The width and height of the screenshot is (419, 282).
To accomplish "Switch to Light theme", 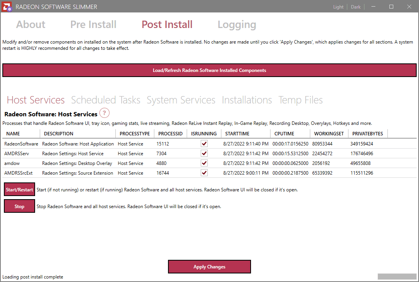I will coord(338,7).
